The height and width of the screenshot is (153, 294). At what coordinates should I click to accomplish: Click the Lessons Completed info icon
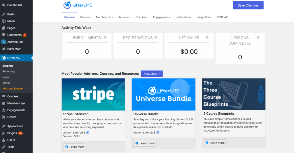tap(258, 37)
